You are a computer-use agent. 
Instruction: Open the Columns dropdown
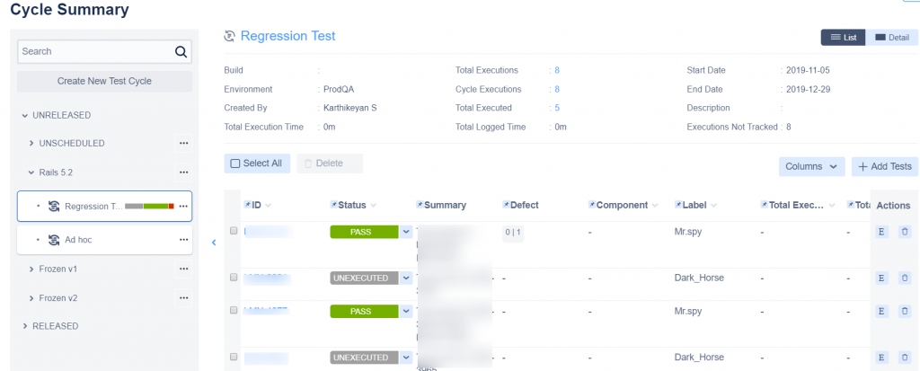[811, 166]
